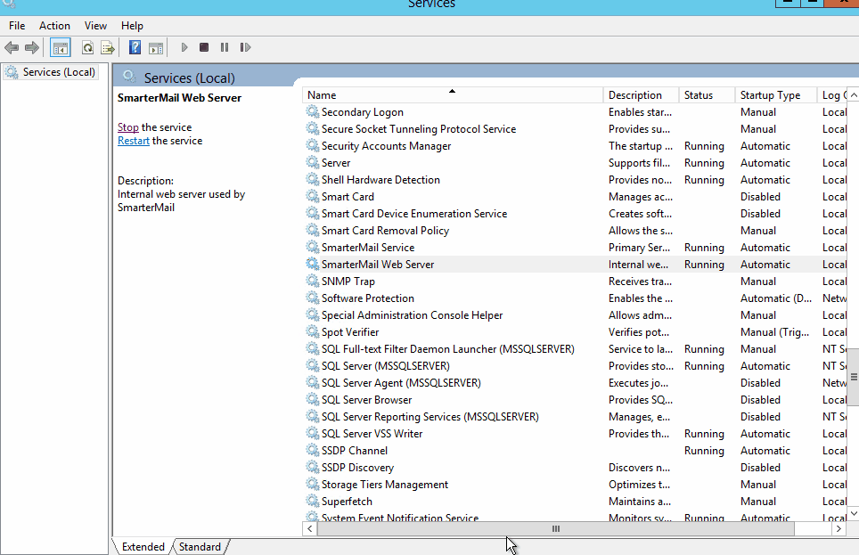Viewport: 859px width, 555px height.
Task: Open the Help menu
Action: coord(132,26)
